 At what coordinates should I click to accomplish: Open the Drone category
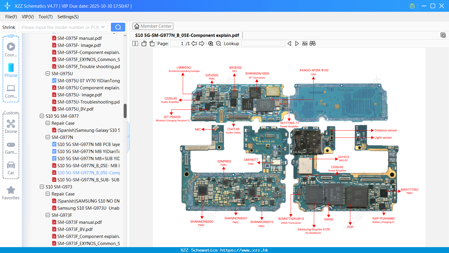[x=11, y=126]
